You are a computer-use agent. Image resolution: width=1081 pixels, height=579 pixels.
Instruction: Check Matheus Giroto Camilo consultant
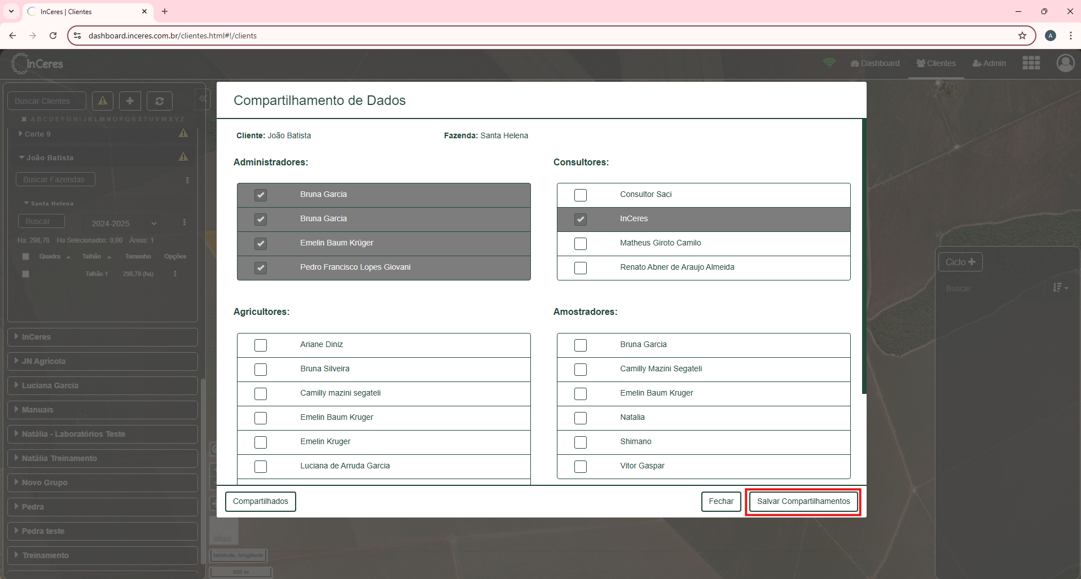(x=581, y=244)
